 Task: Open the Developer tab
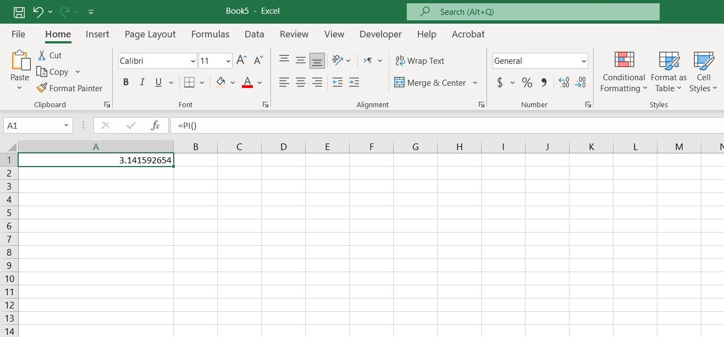[x=380, y=34]
